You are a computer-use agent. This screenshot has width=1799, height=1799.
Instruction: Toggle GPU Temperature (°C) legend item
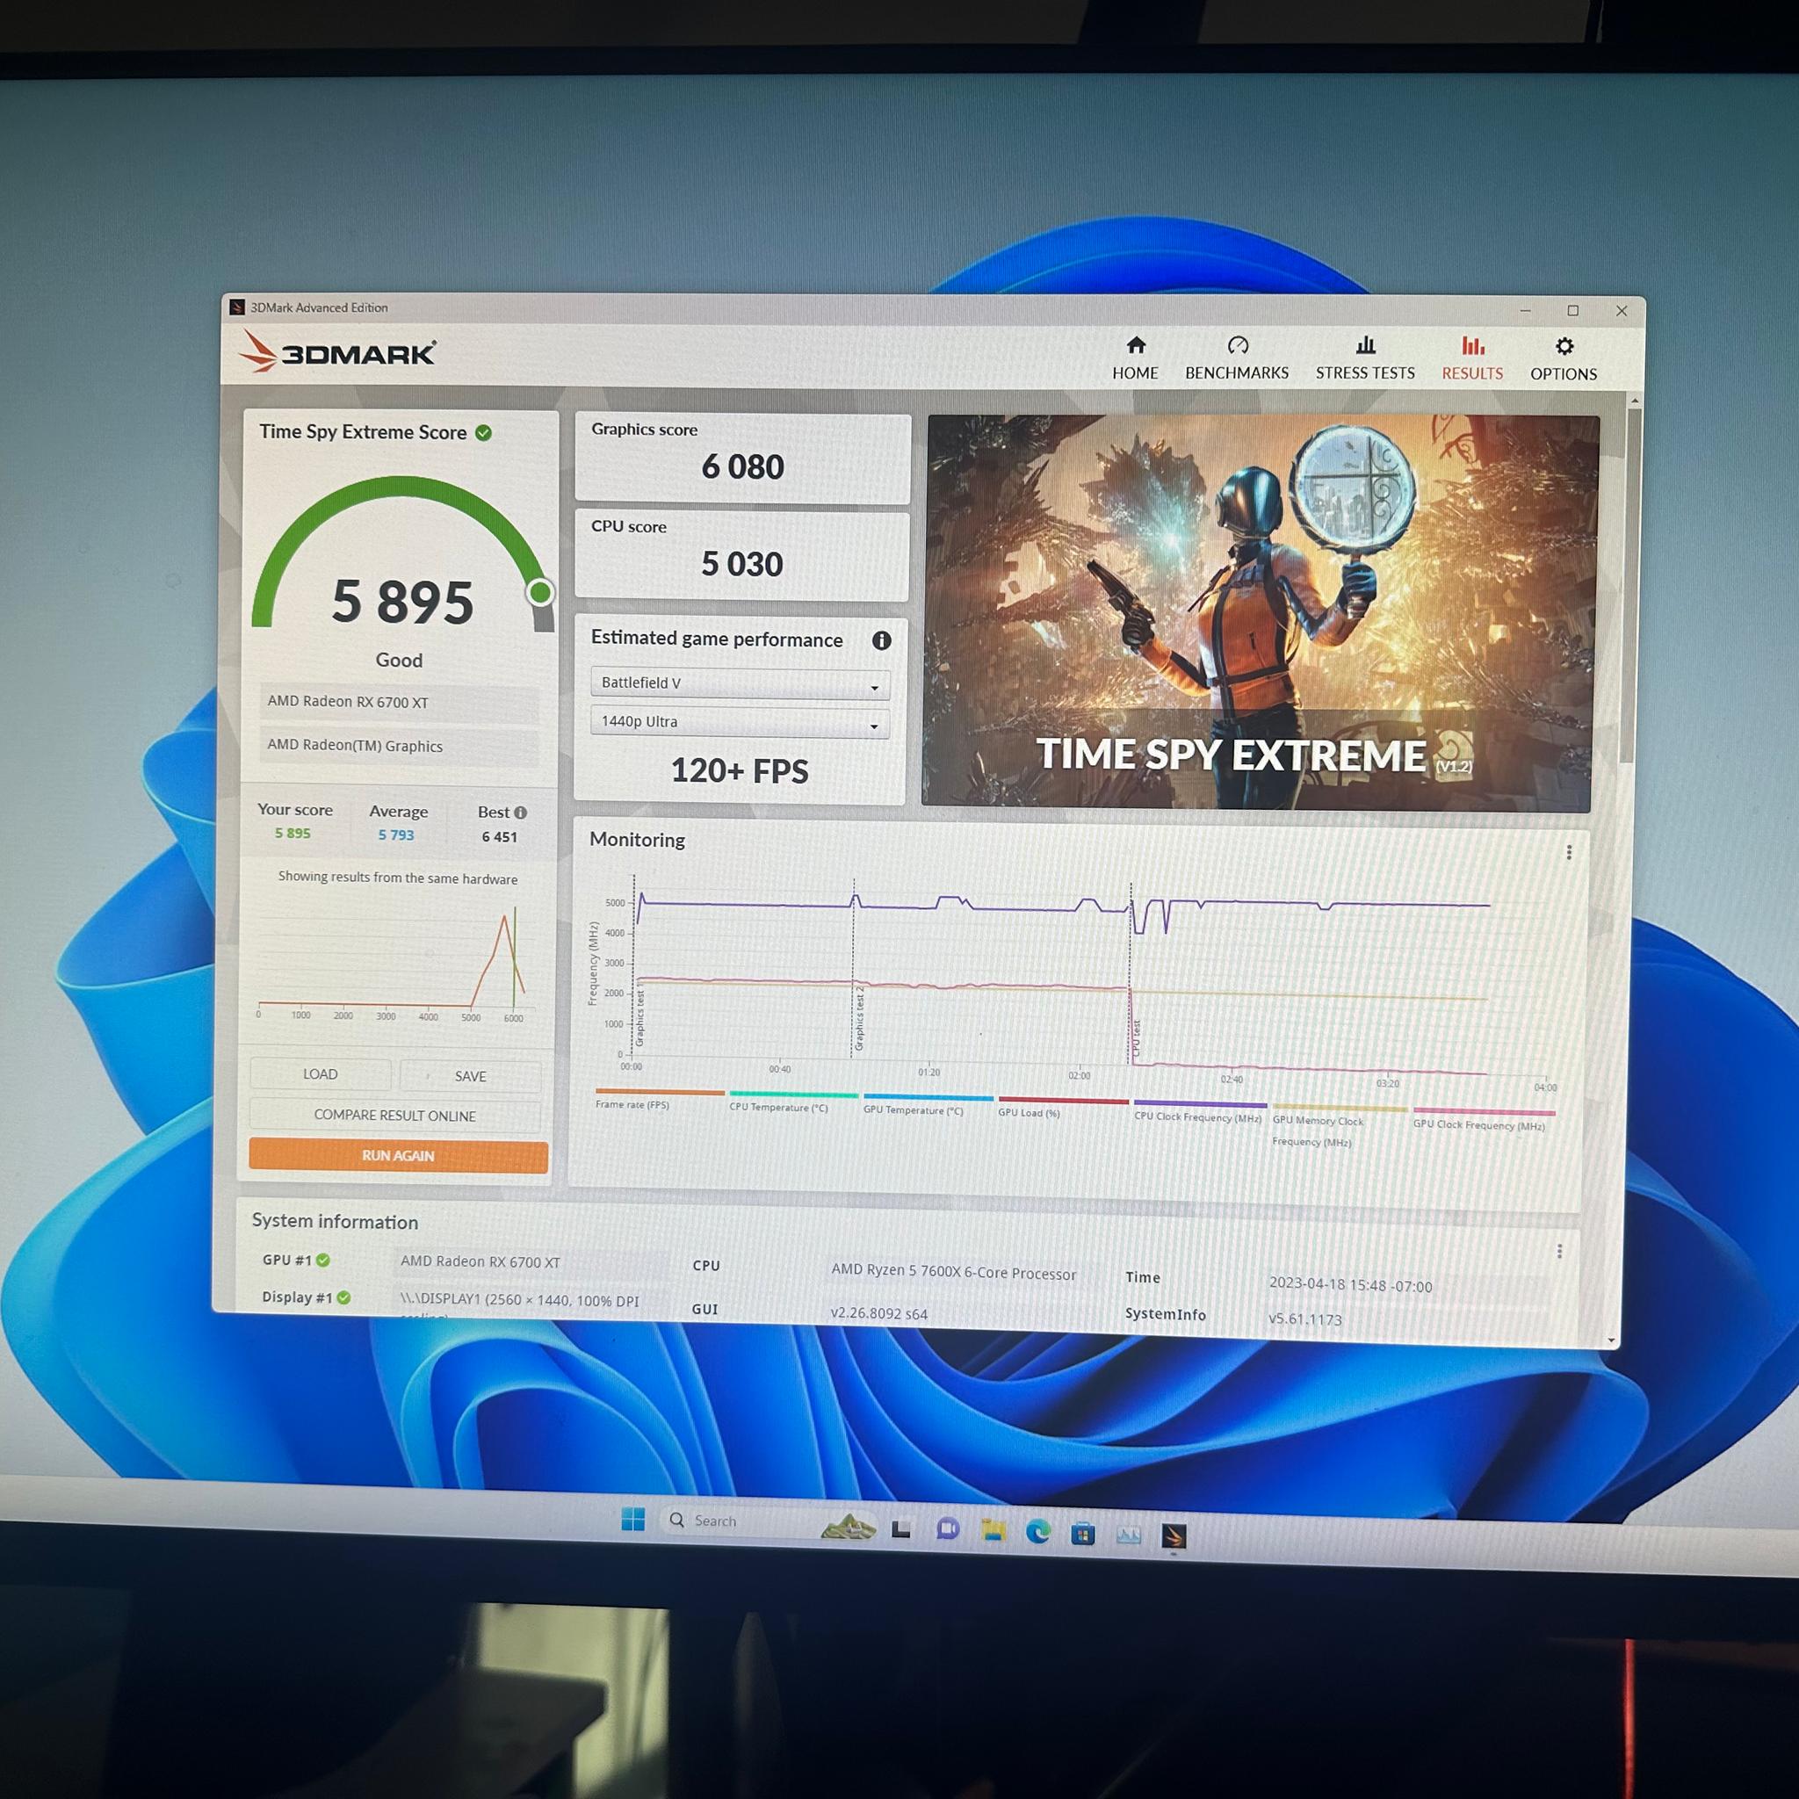click(928, 1105)
